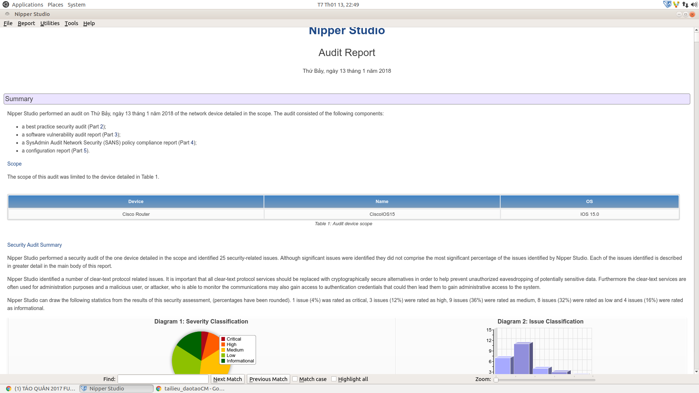The image size is (699, 393).
Task: Click inside the Find text field
Action: [163, 379]
